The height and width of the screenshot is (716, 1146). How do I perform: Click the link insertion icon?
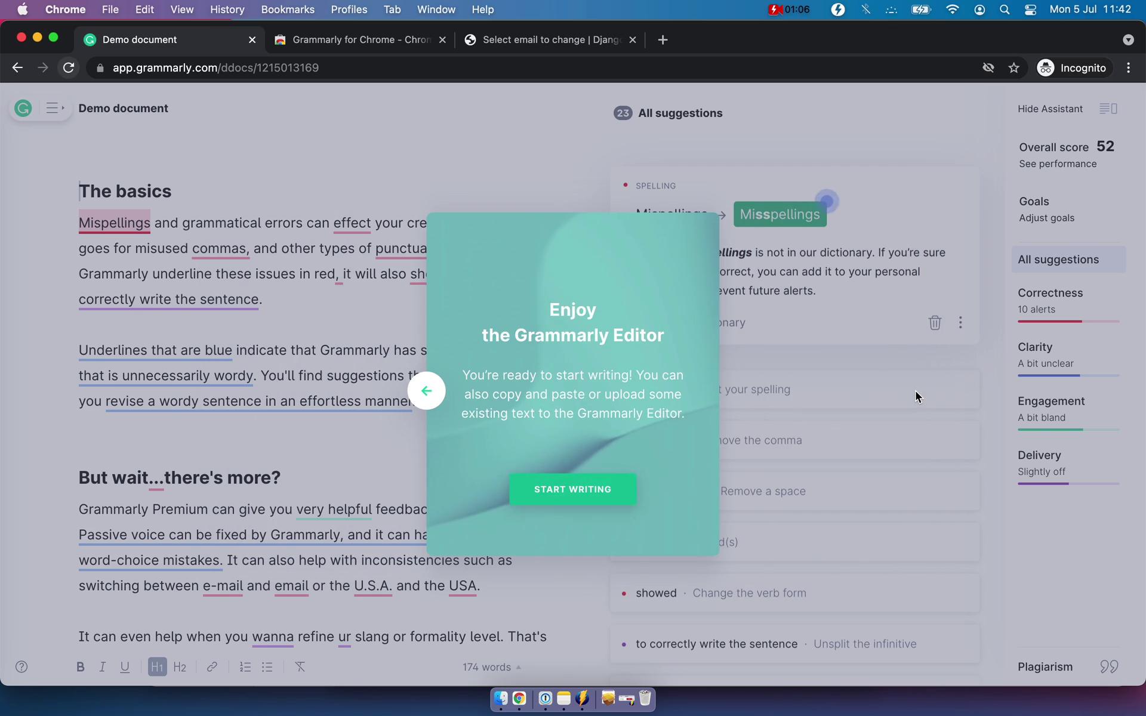coord(212,666)
